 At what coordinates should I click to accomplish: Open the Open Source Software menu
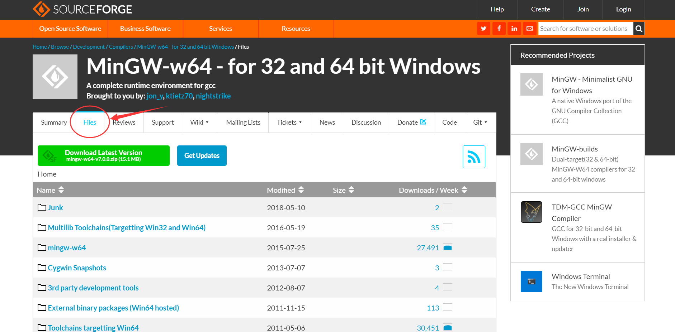70,29
